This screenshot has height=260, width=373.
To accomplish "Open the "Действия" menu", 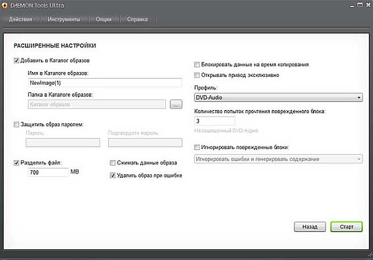I will [x=20, y=20].
